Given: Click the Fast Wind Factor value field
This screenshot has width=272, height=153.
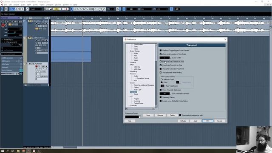Looking at the screenshot, I should (x=162, y=86).
